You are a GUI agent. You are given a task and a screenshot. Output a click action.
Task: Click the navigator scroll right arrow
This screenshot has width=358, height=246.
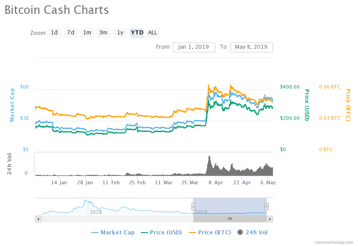[x=270, y=219]
